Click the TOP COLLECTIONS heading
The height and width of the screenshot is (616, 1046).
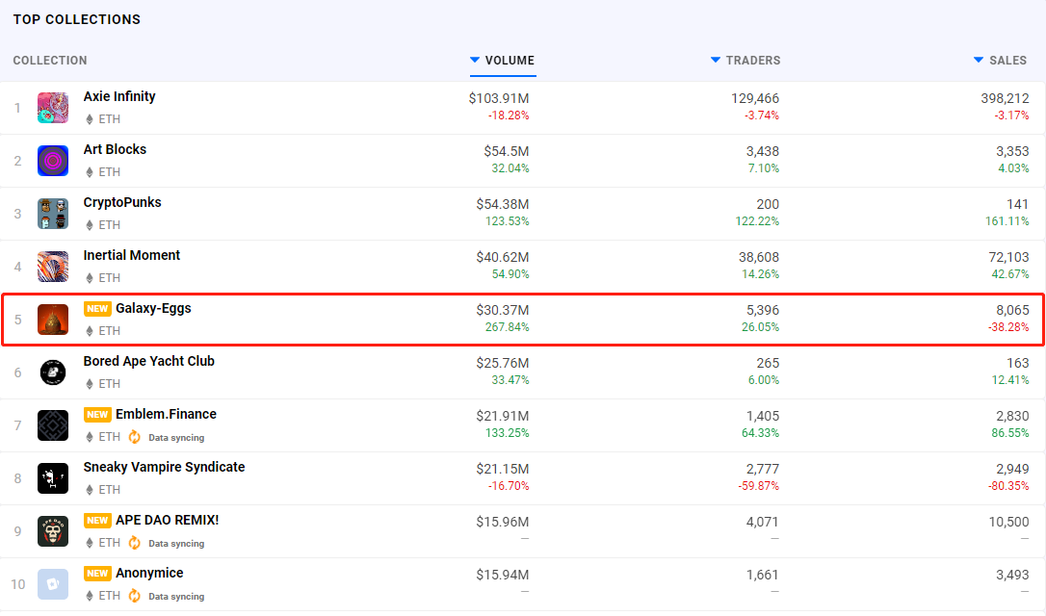[x=77, y=19]
